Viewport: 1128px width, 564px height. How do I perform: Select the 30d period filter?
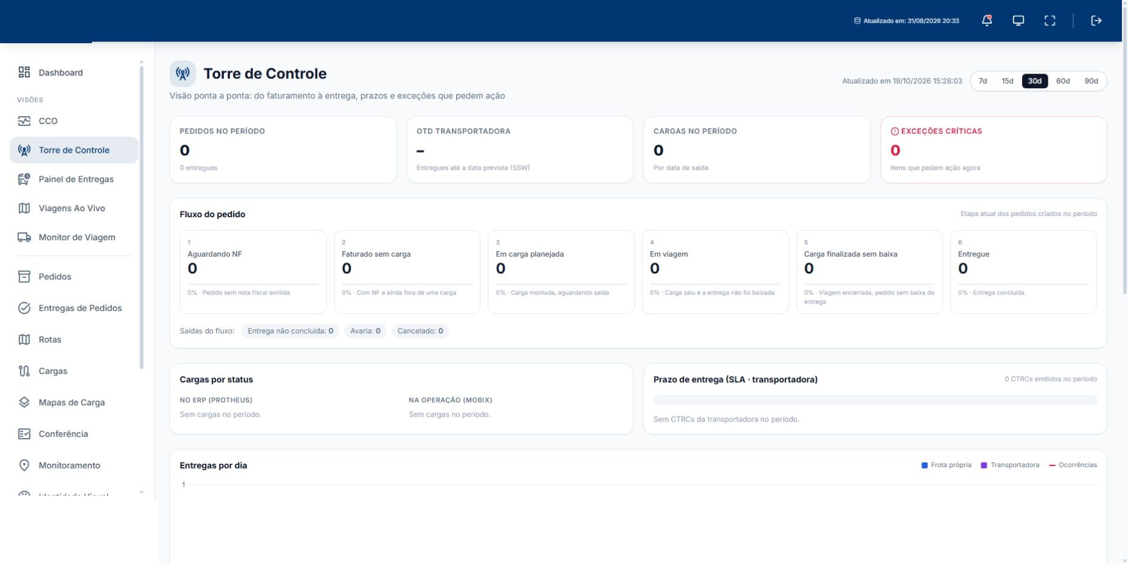click(1035, 81)
